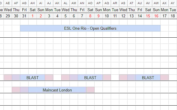This screenshot has height=110, width=177.
Task: Select column header AS
Action: tap(123, 3)
